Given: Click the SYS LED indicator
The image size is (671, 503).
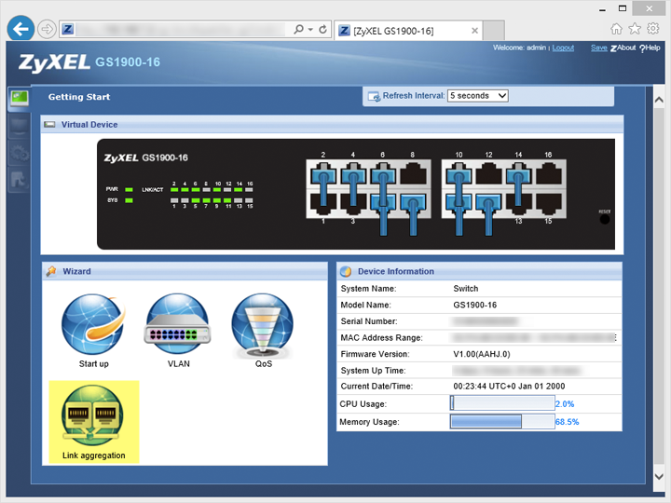Looking at the screenshot, I should pyautogui.click(x=129, y=200).
